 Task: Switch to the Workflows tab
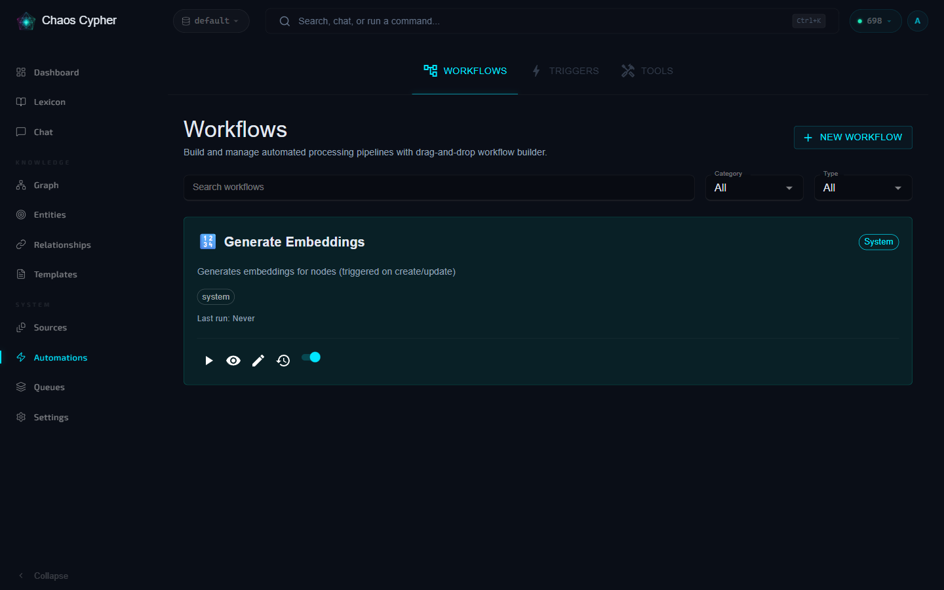point(465,71)
